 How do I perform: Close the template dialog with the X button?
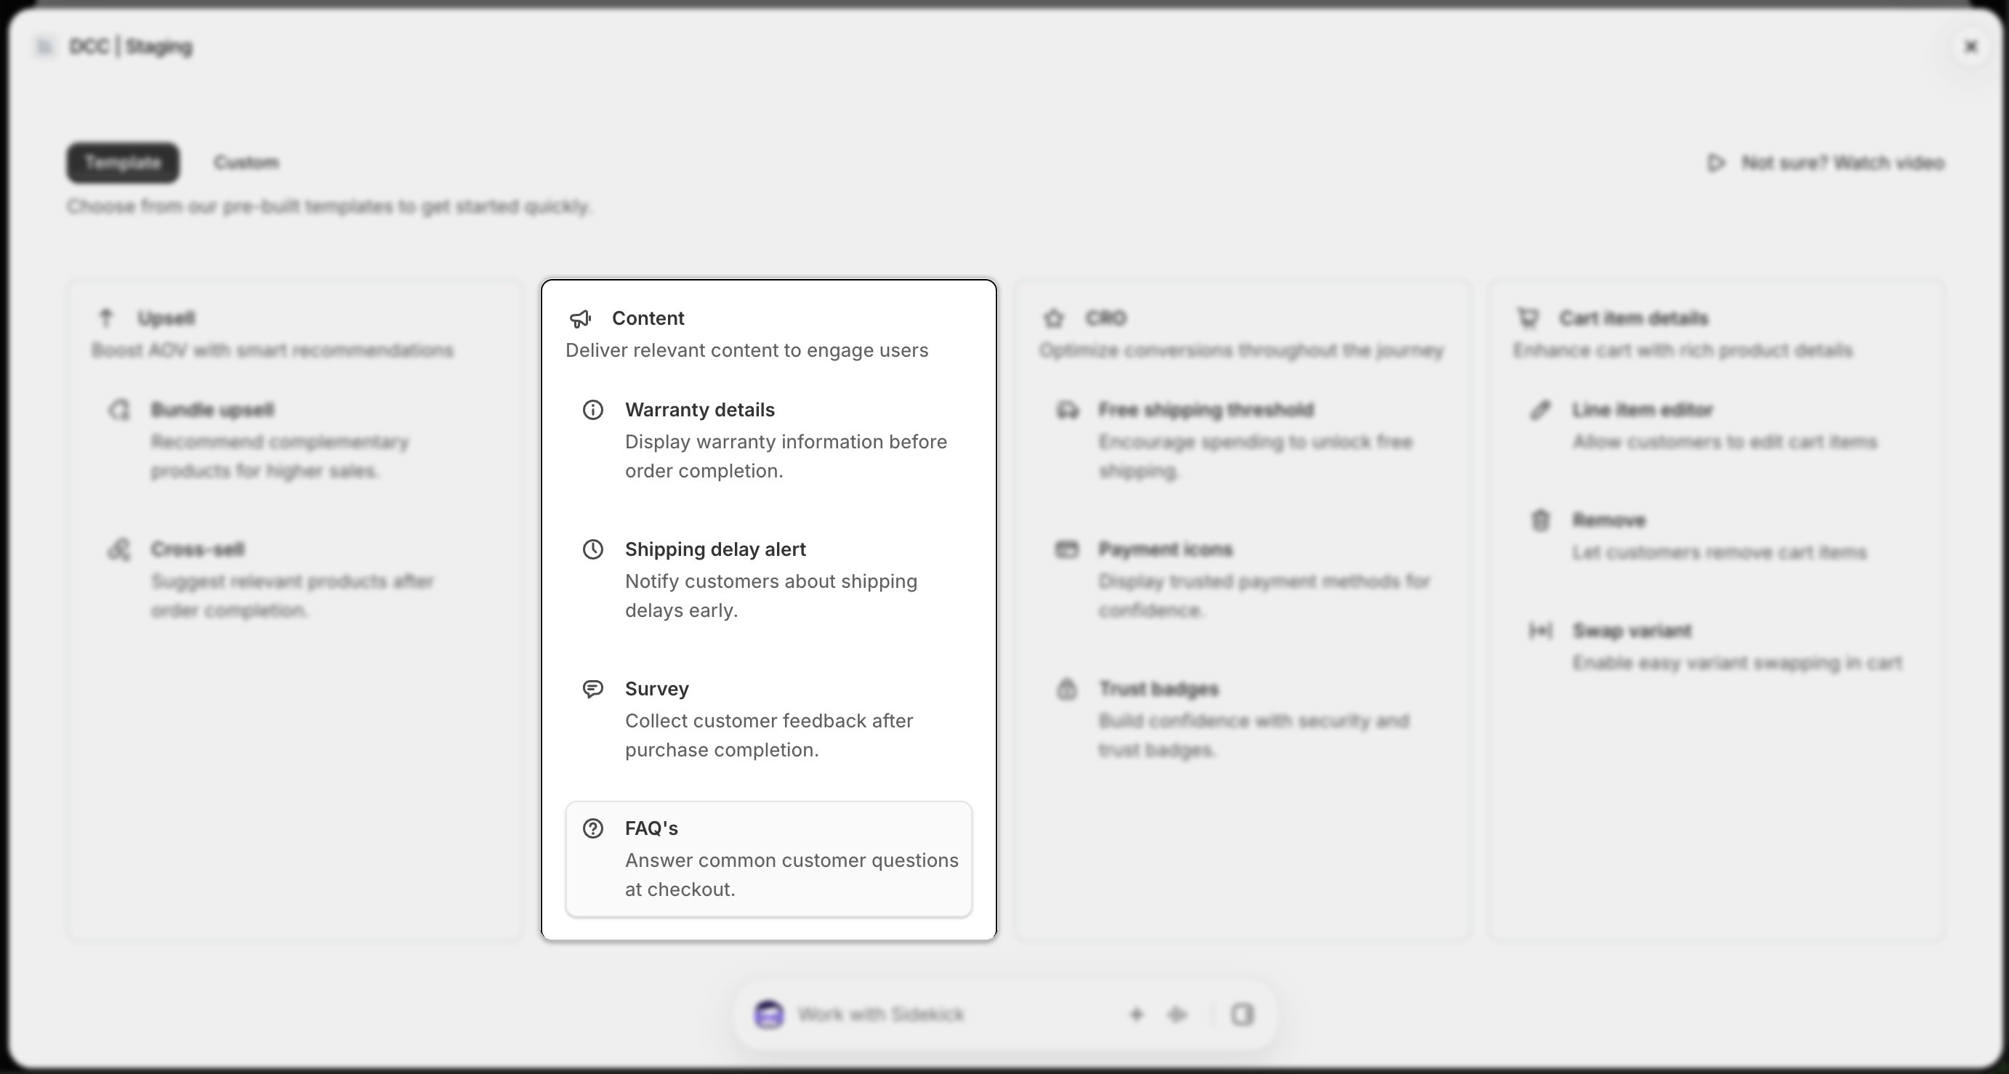click(x=1970, y=47)
